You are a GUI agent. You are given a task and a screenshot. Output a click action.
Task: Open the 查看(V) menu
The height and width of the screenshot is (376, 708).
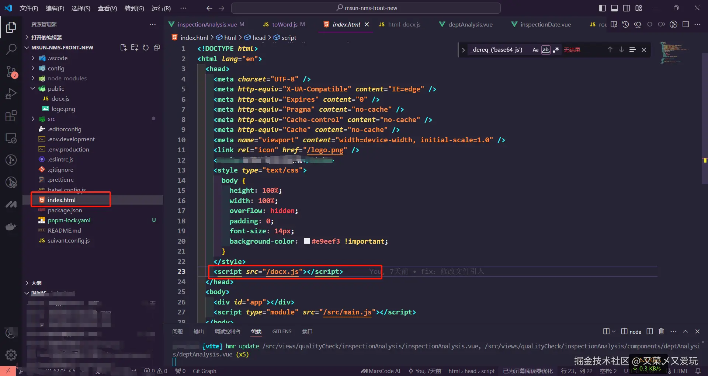click(107, 8)
